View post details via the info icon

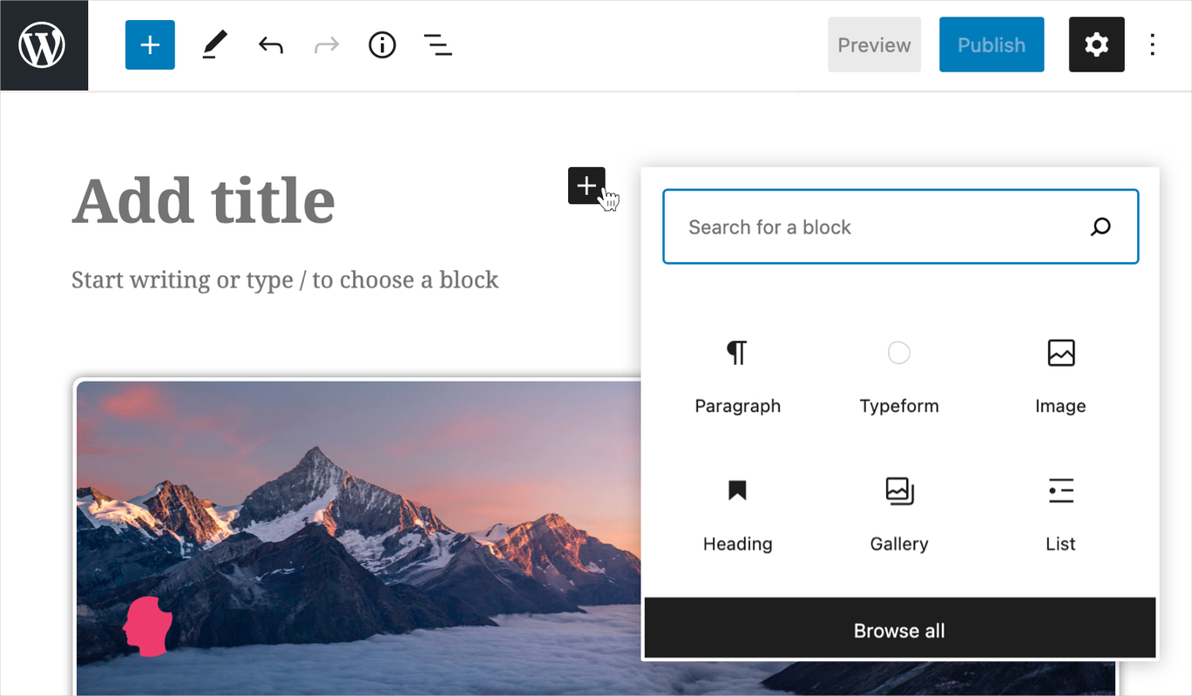tap(382, 44)
